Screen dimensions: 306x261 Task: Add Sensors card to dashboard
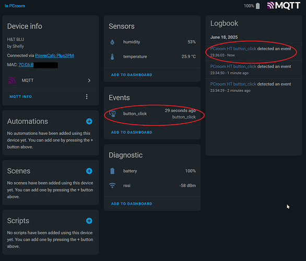click(132, 75)
